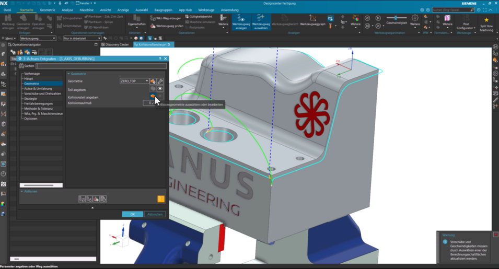Click the command search field top right

pyautogui.click(x=454, y=10)
